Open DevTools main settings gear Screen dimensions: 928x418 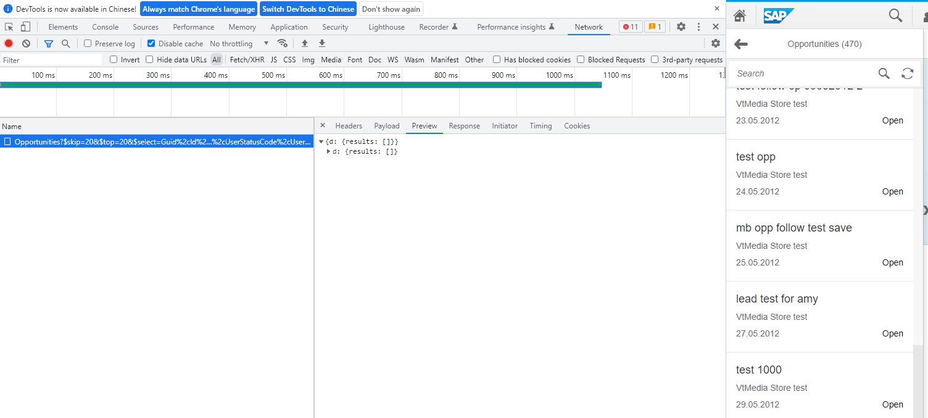pos(681,27)
